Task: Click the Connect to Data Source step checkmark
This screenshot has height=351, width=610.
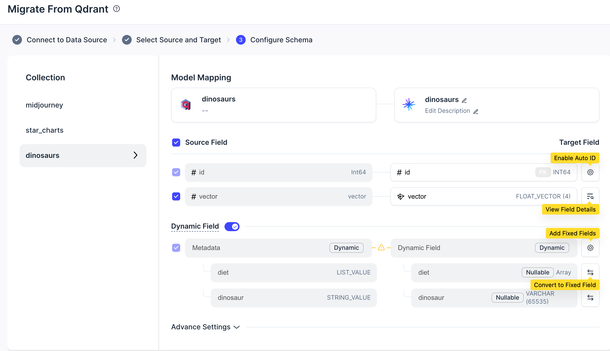Action: (x=17, y=40)
